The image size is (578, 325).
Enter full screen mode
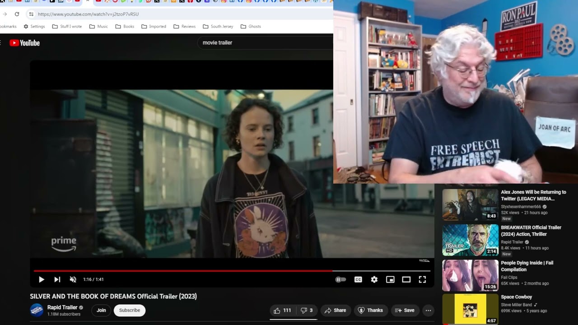pos(422,279)
